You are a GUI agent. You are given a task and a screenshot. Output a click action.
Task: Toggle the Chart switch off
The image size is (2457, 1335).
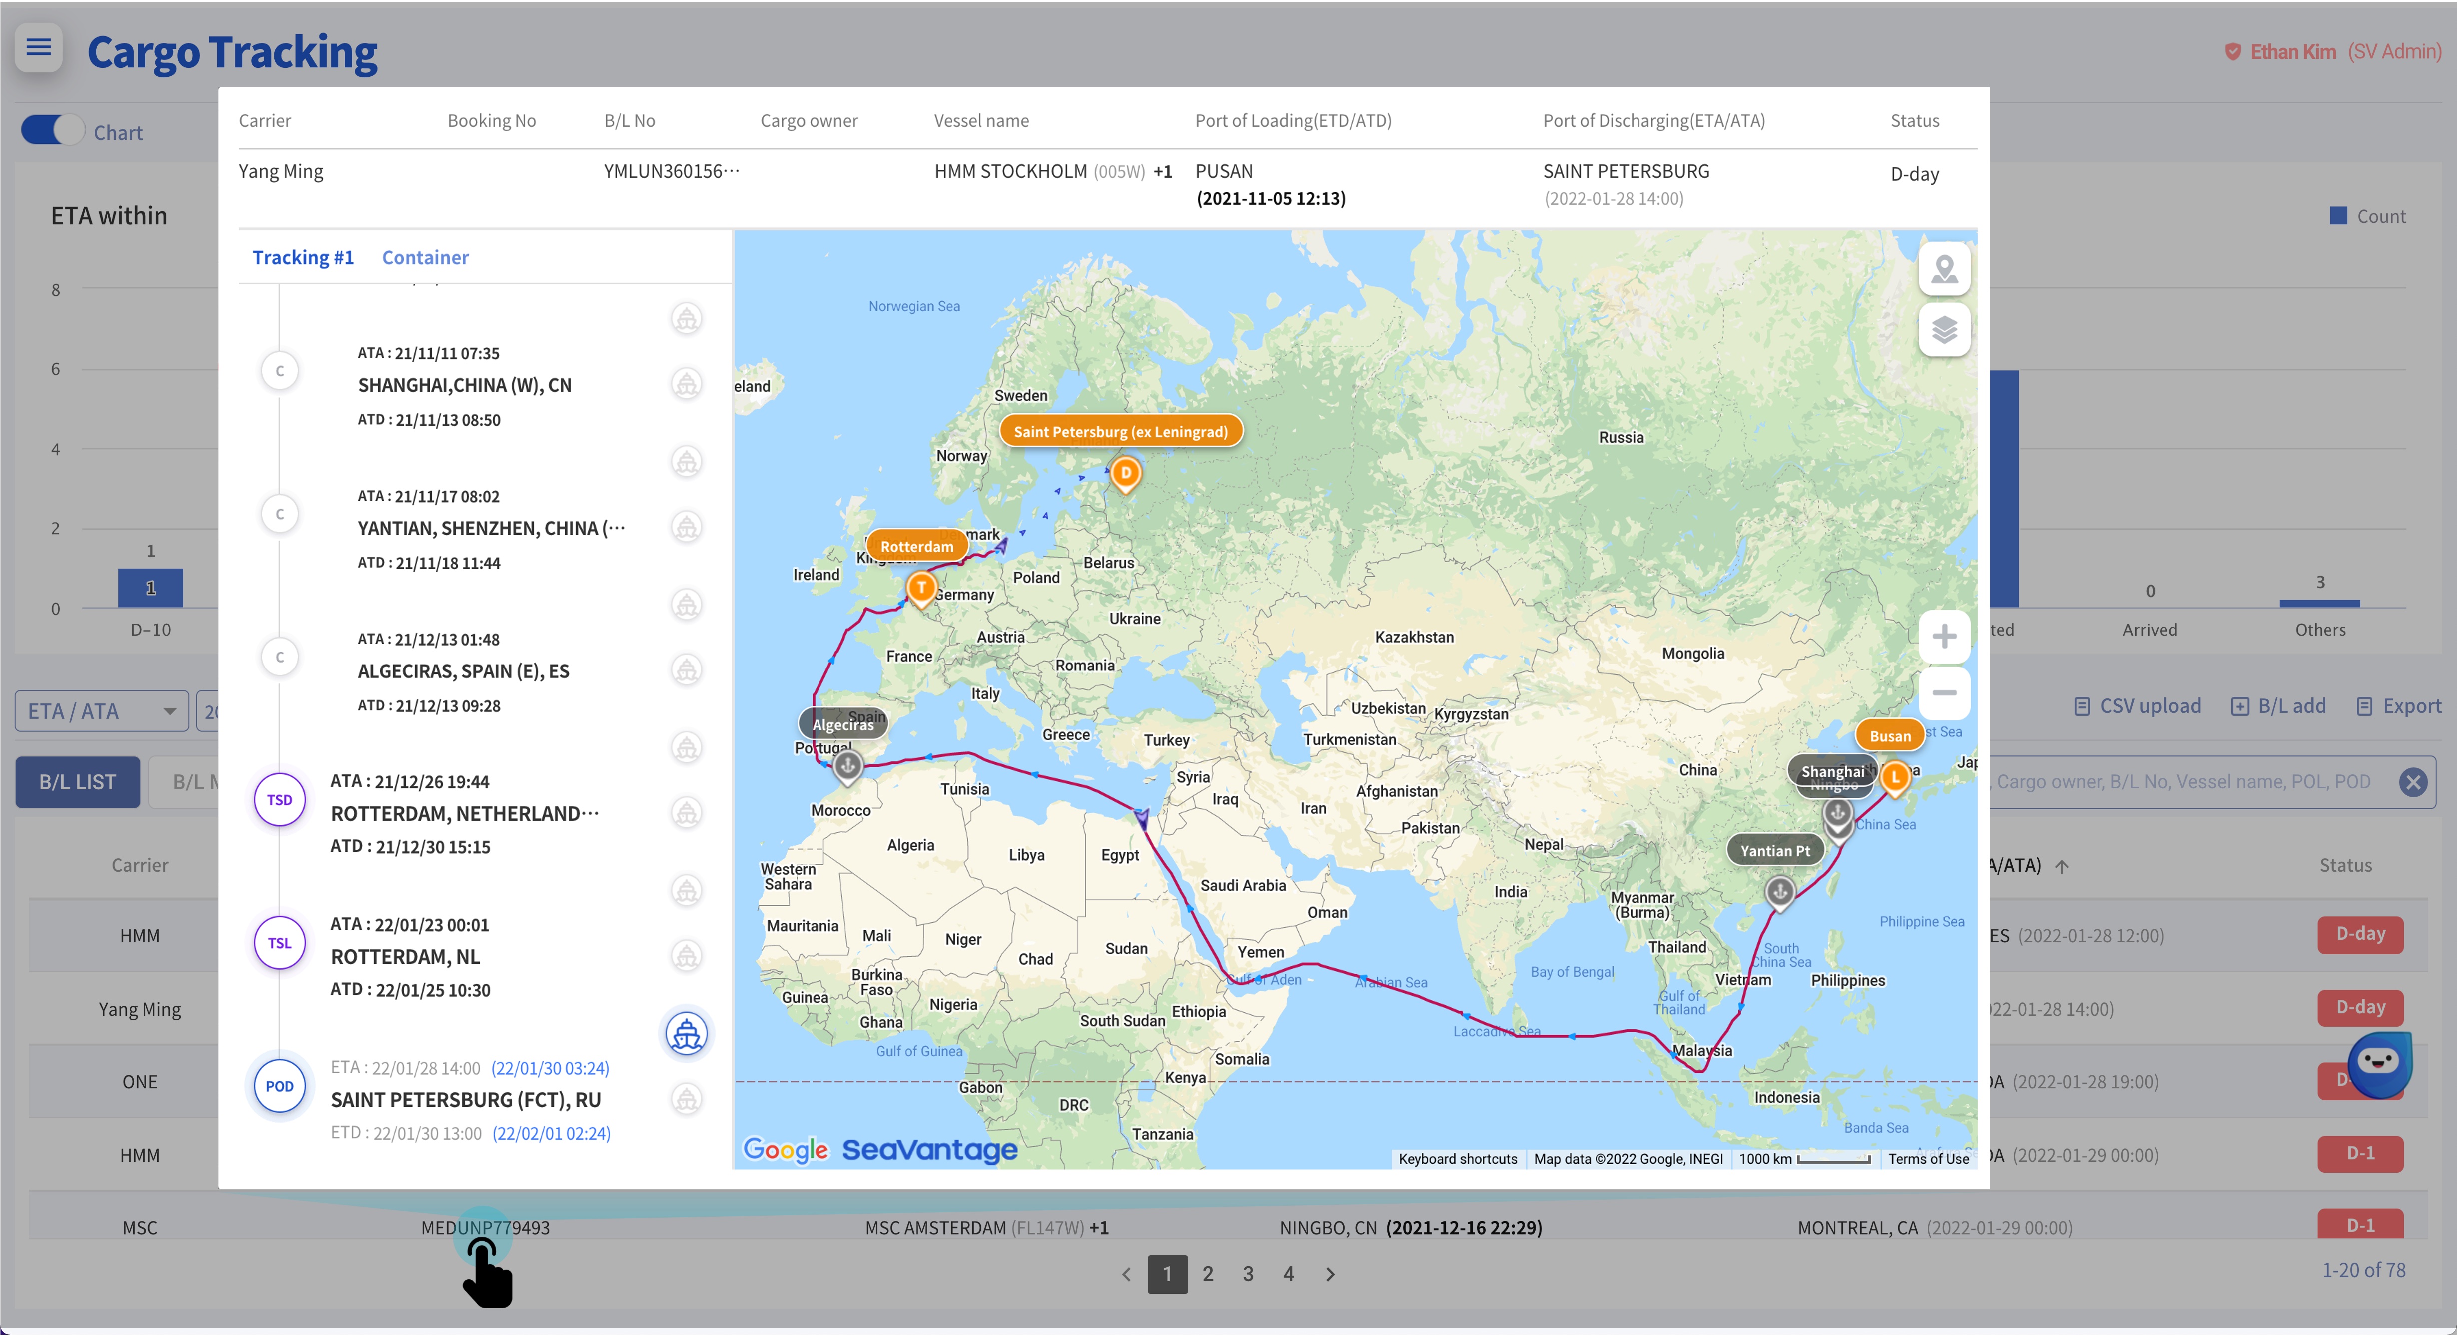point(53,130)
